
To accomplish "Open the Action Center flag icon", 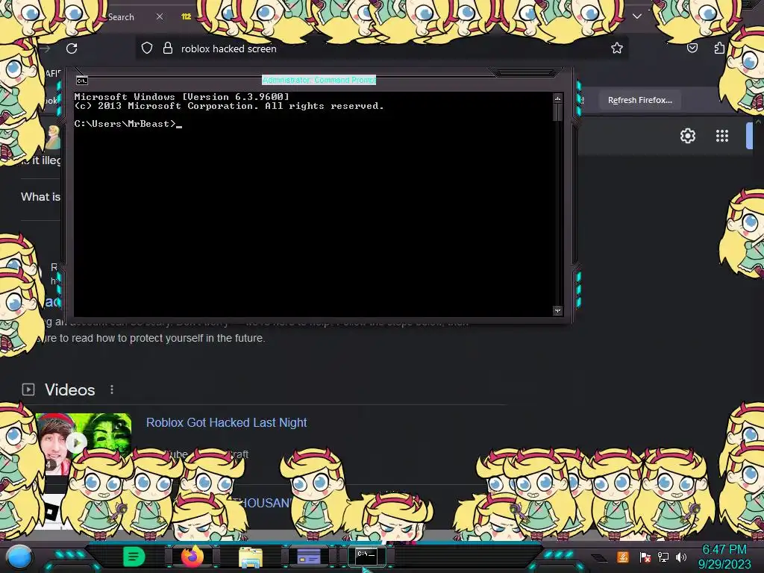I will click(x=645, y=557).
